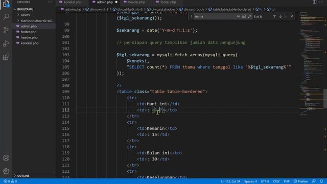This screenshot has height=184, width=327.
Task: Switch to admin.php tab
Action: click(105, 2)
